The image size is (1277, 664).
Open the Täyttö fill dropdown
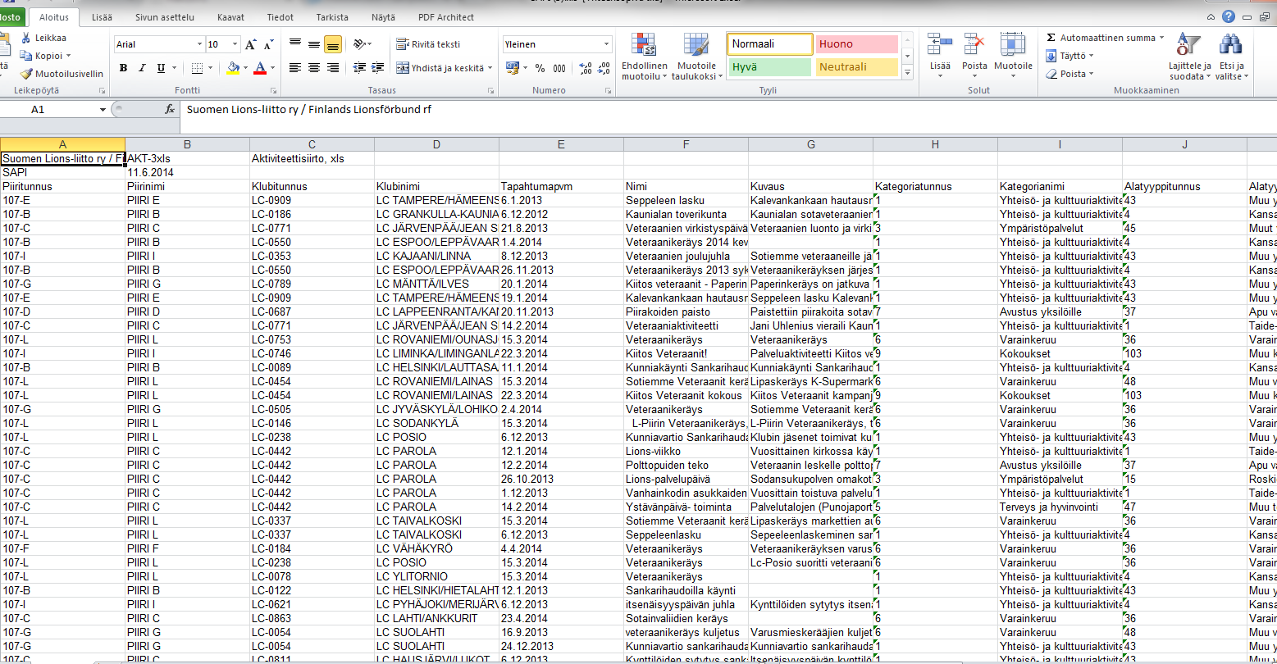click(x=1069, y=56)
